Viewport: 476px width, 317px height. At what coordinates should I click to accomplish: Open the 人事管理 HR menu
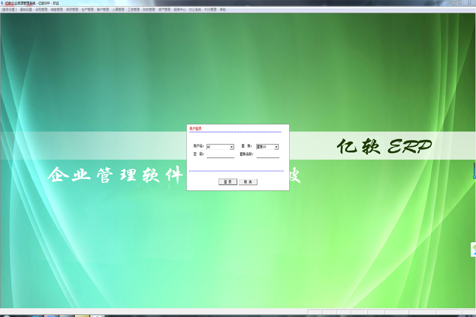pos(118,10)
